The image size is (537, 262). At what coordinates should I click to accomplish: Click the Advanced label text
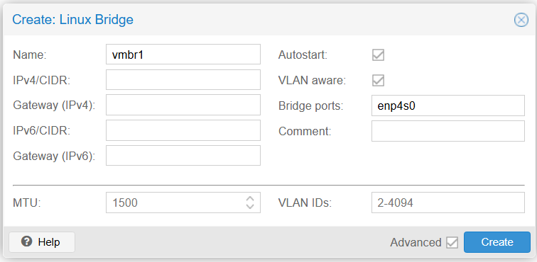coord(416,243)
